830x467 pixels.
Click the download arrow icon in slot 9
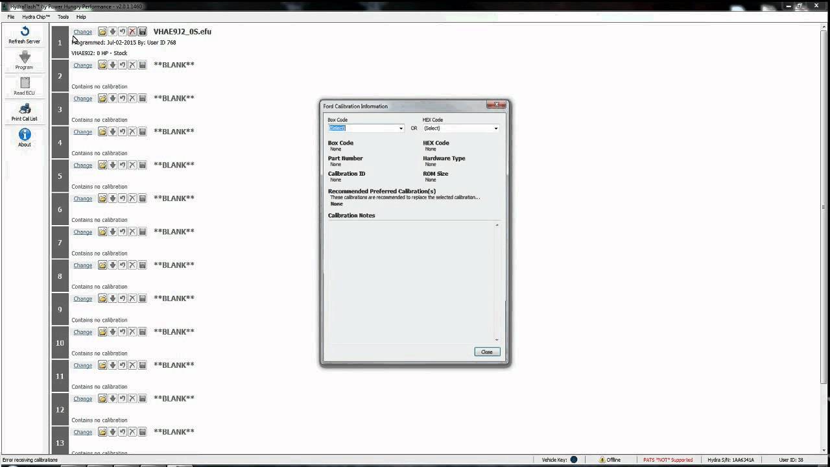(112, 298)
